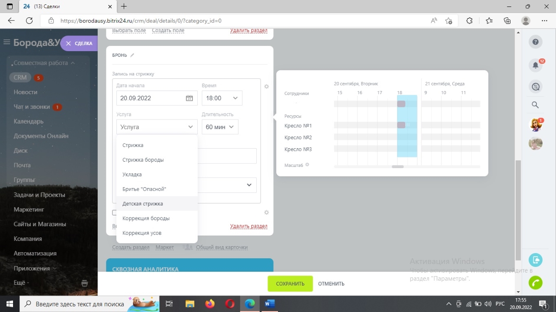Click the gear icon above Удалить раздел
This screenshot has width=556, height=312.
(266, 212)
